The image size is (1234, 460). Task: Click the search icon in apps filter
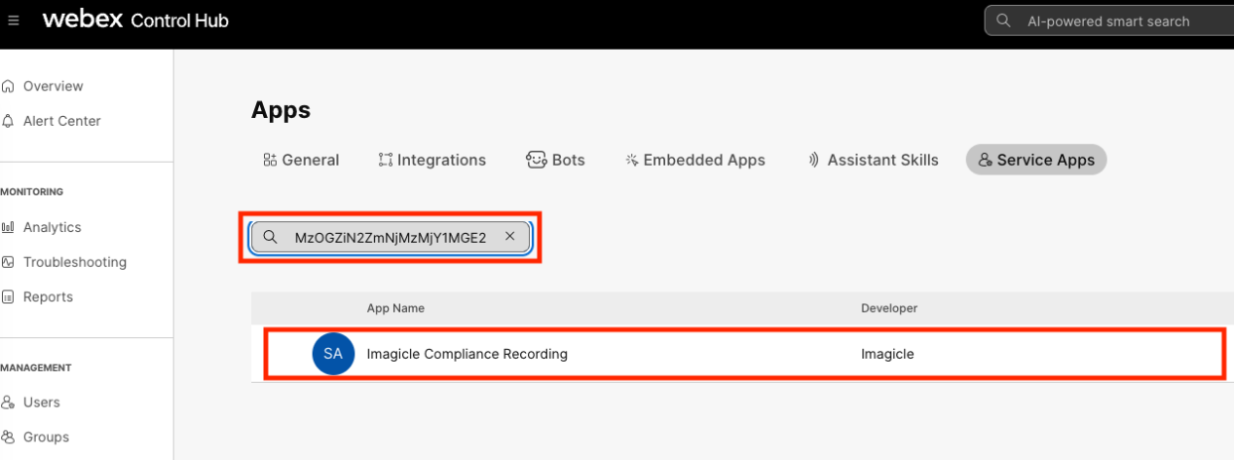(x=271, y=237)
